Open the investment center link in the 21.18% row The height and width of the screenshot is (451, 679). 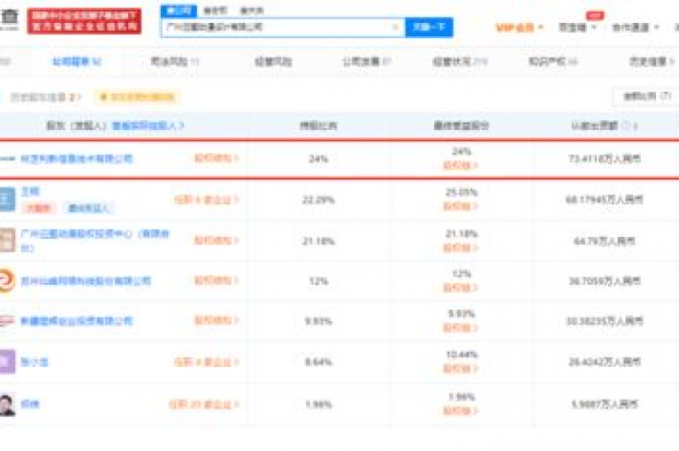tap(95, 241)
